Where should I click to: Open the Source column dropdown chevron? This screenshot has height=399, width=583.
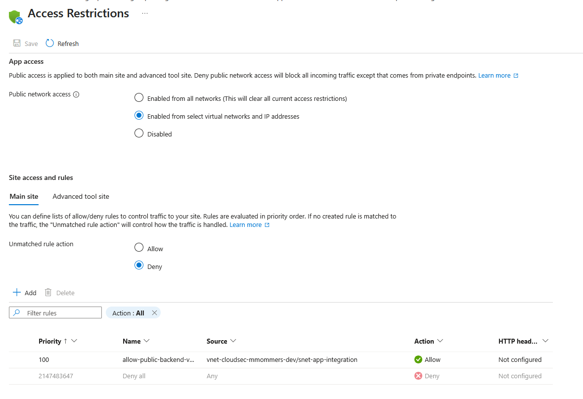[233, 341]
